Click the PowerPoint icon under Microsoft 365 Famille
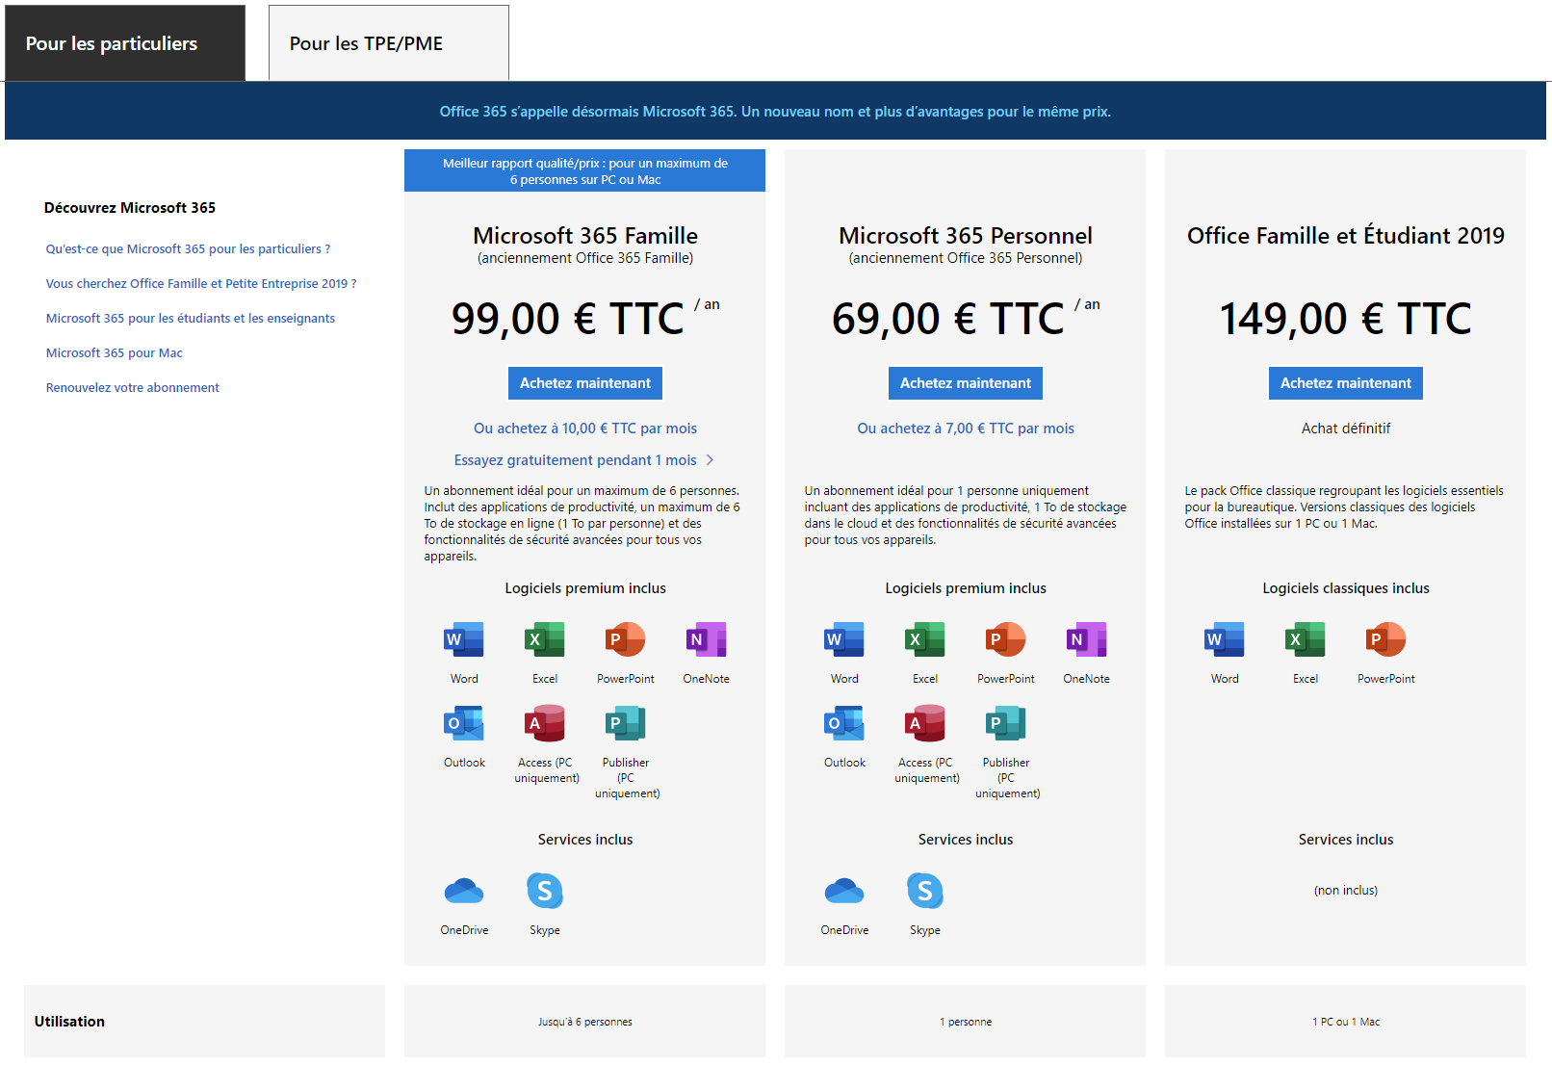This screenshot has height=1065, width=1552. [x=626, y=639]
